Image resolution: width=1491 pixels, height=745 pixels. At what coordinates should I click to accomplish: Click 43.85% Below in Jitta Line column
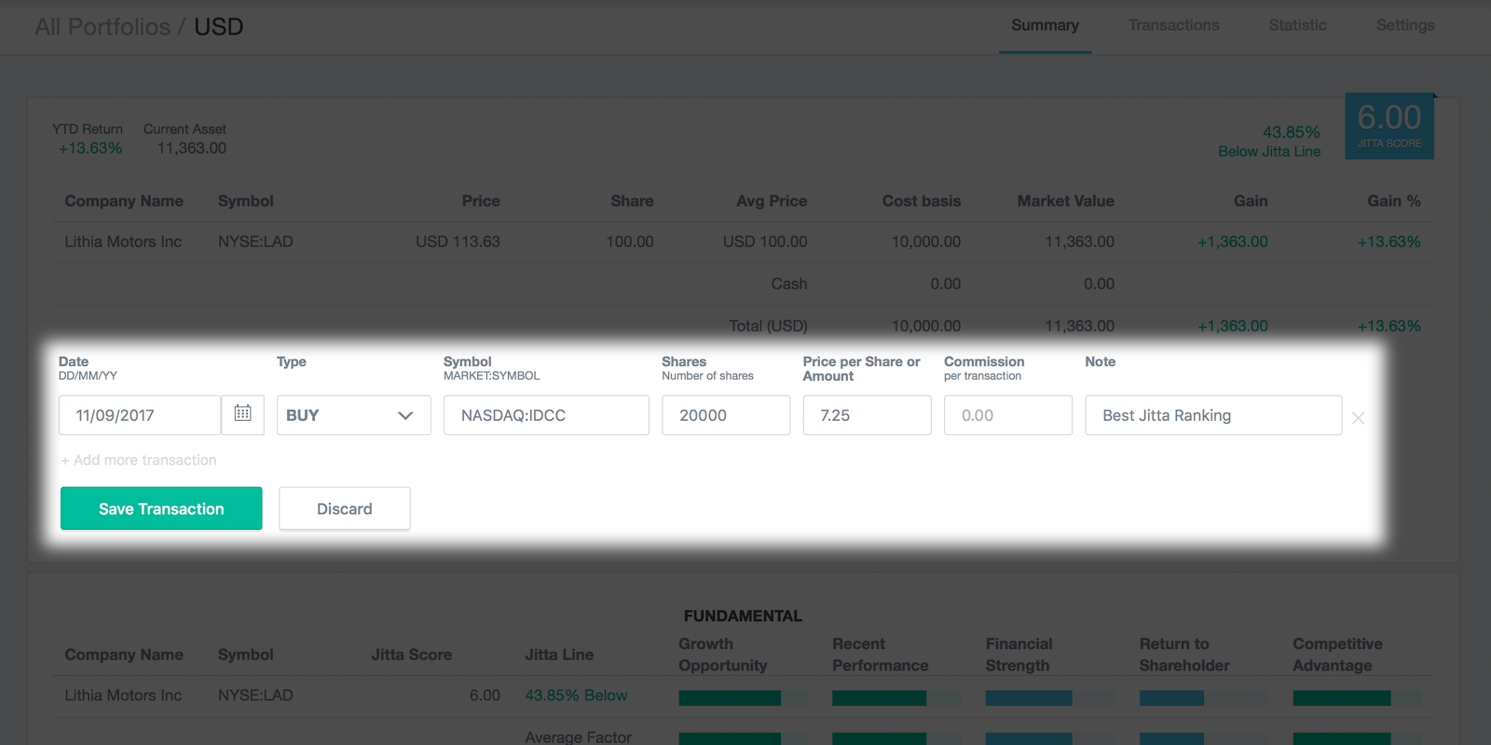576,696
